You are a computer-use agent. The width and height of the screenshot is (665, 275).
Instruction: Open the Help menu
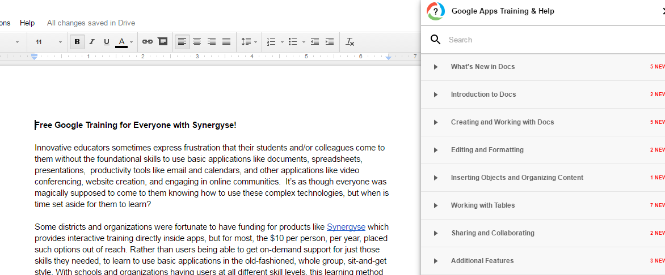(28, 23)
